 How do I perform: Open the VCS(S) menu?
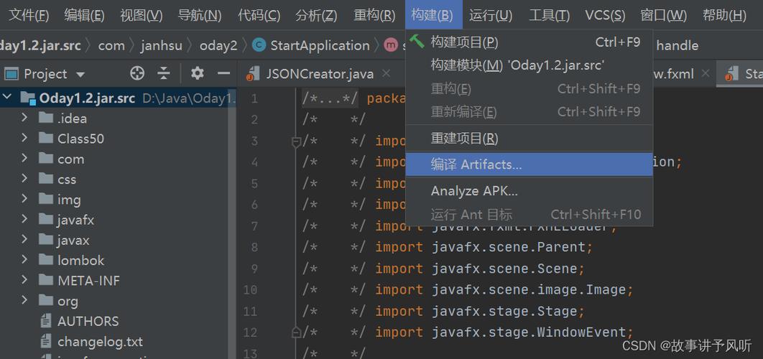[x=605, y=15]
